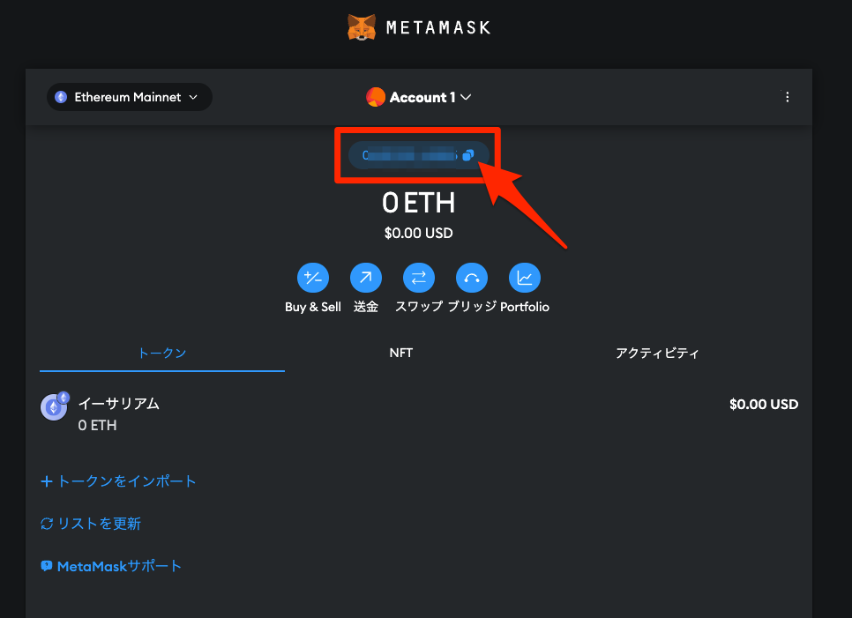Viewport: 852px width, 618px height.
Task: Click the 0 ETH main balance
Action: point(418,203)
